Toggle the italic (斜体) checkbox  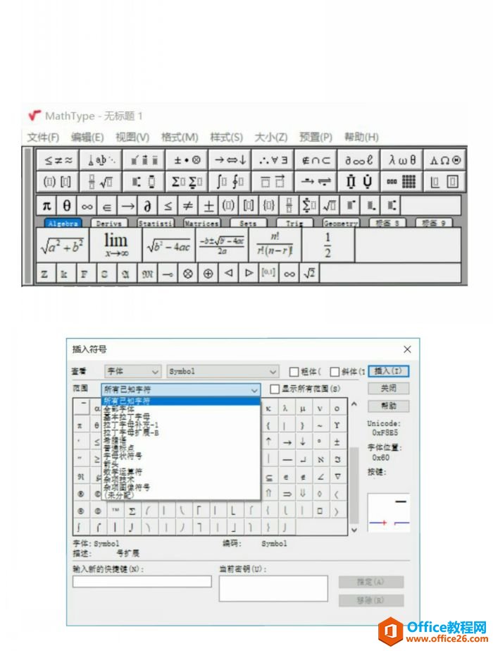tap(335, 371)
